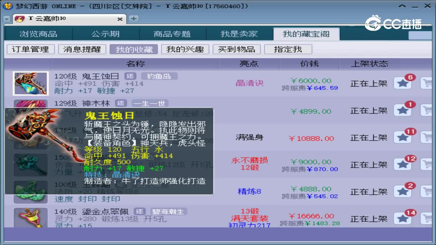This screenshot has height=245, width=436.
Task: Click the 还 tag on 鎏金点翠佩 row
Action: coord(139,212)
